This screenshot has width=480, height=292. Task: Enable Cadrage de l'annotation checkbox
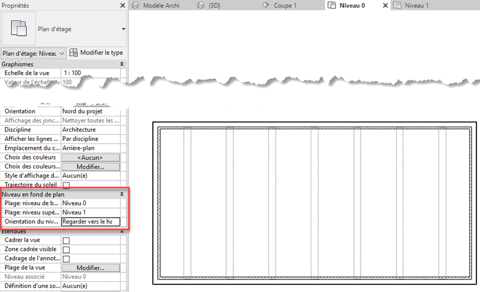pos(66,258)
